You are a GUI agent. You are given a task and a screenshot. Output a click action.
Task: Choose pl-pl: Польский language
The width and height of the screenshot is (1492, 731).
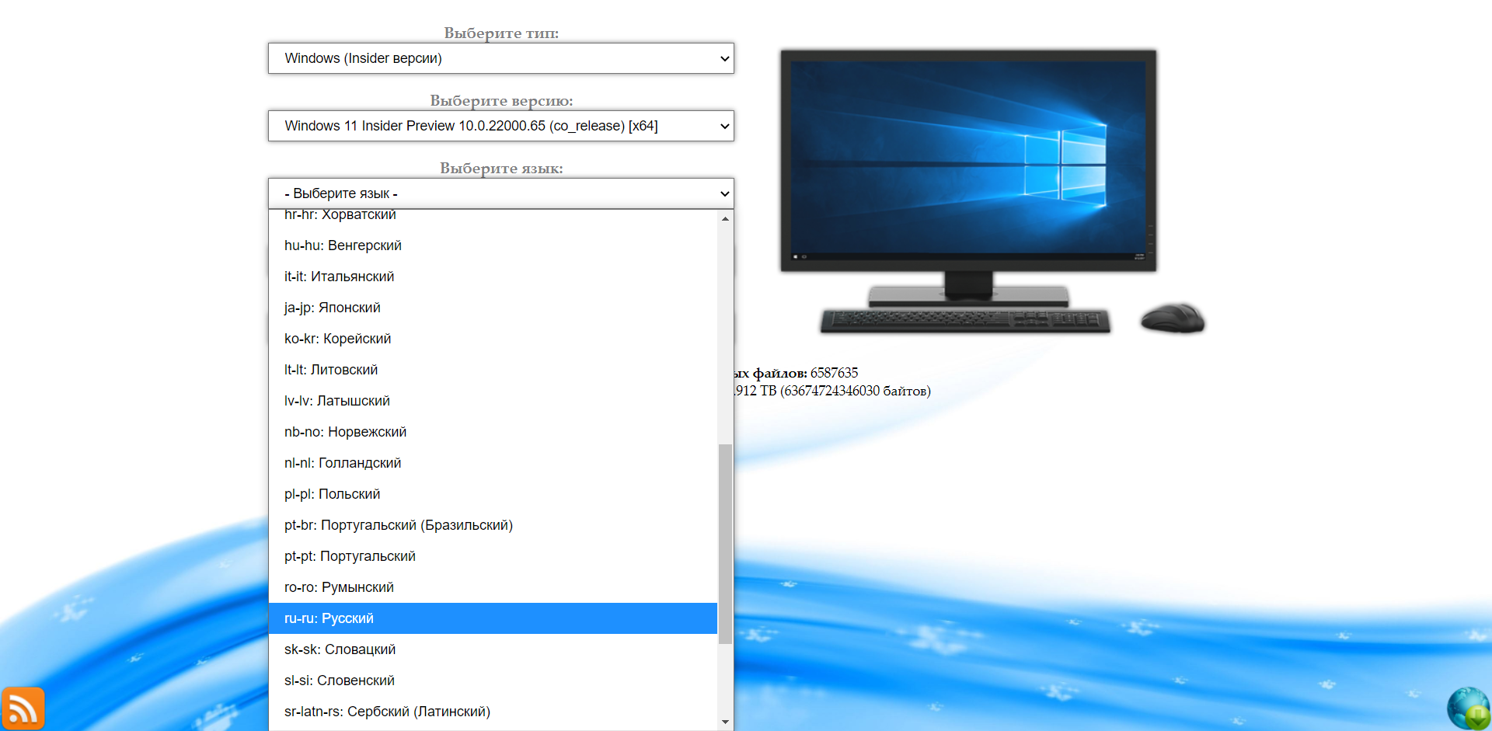pos(493,494)
